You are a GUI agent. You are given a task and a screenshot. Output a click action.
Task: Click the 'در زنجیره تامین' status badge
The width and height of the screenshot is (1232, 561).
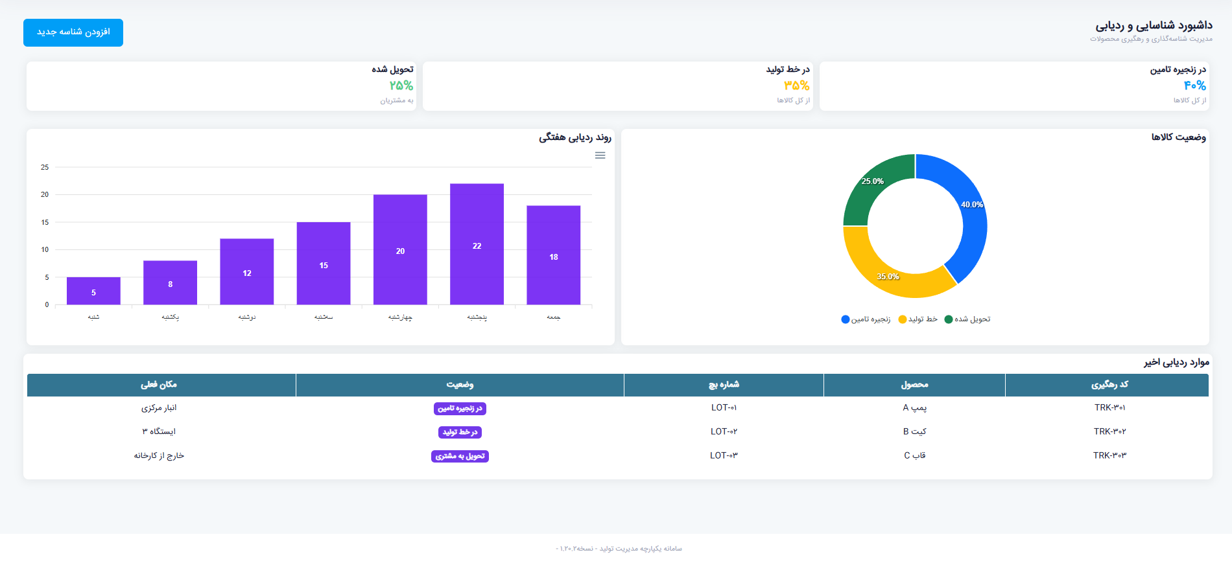click(460, 409)
